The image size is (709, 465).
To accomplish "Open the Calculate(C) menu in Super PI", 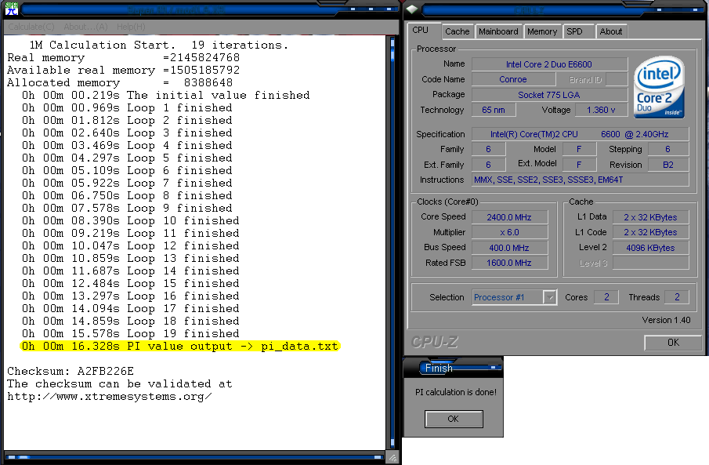I will [31, 27].
